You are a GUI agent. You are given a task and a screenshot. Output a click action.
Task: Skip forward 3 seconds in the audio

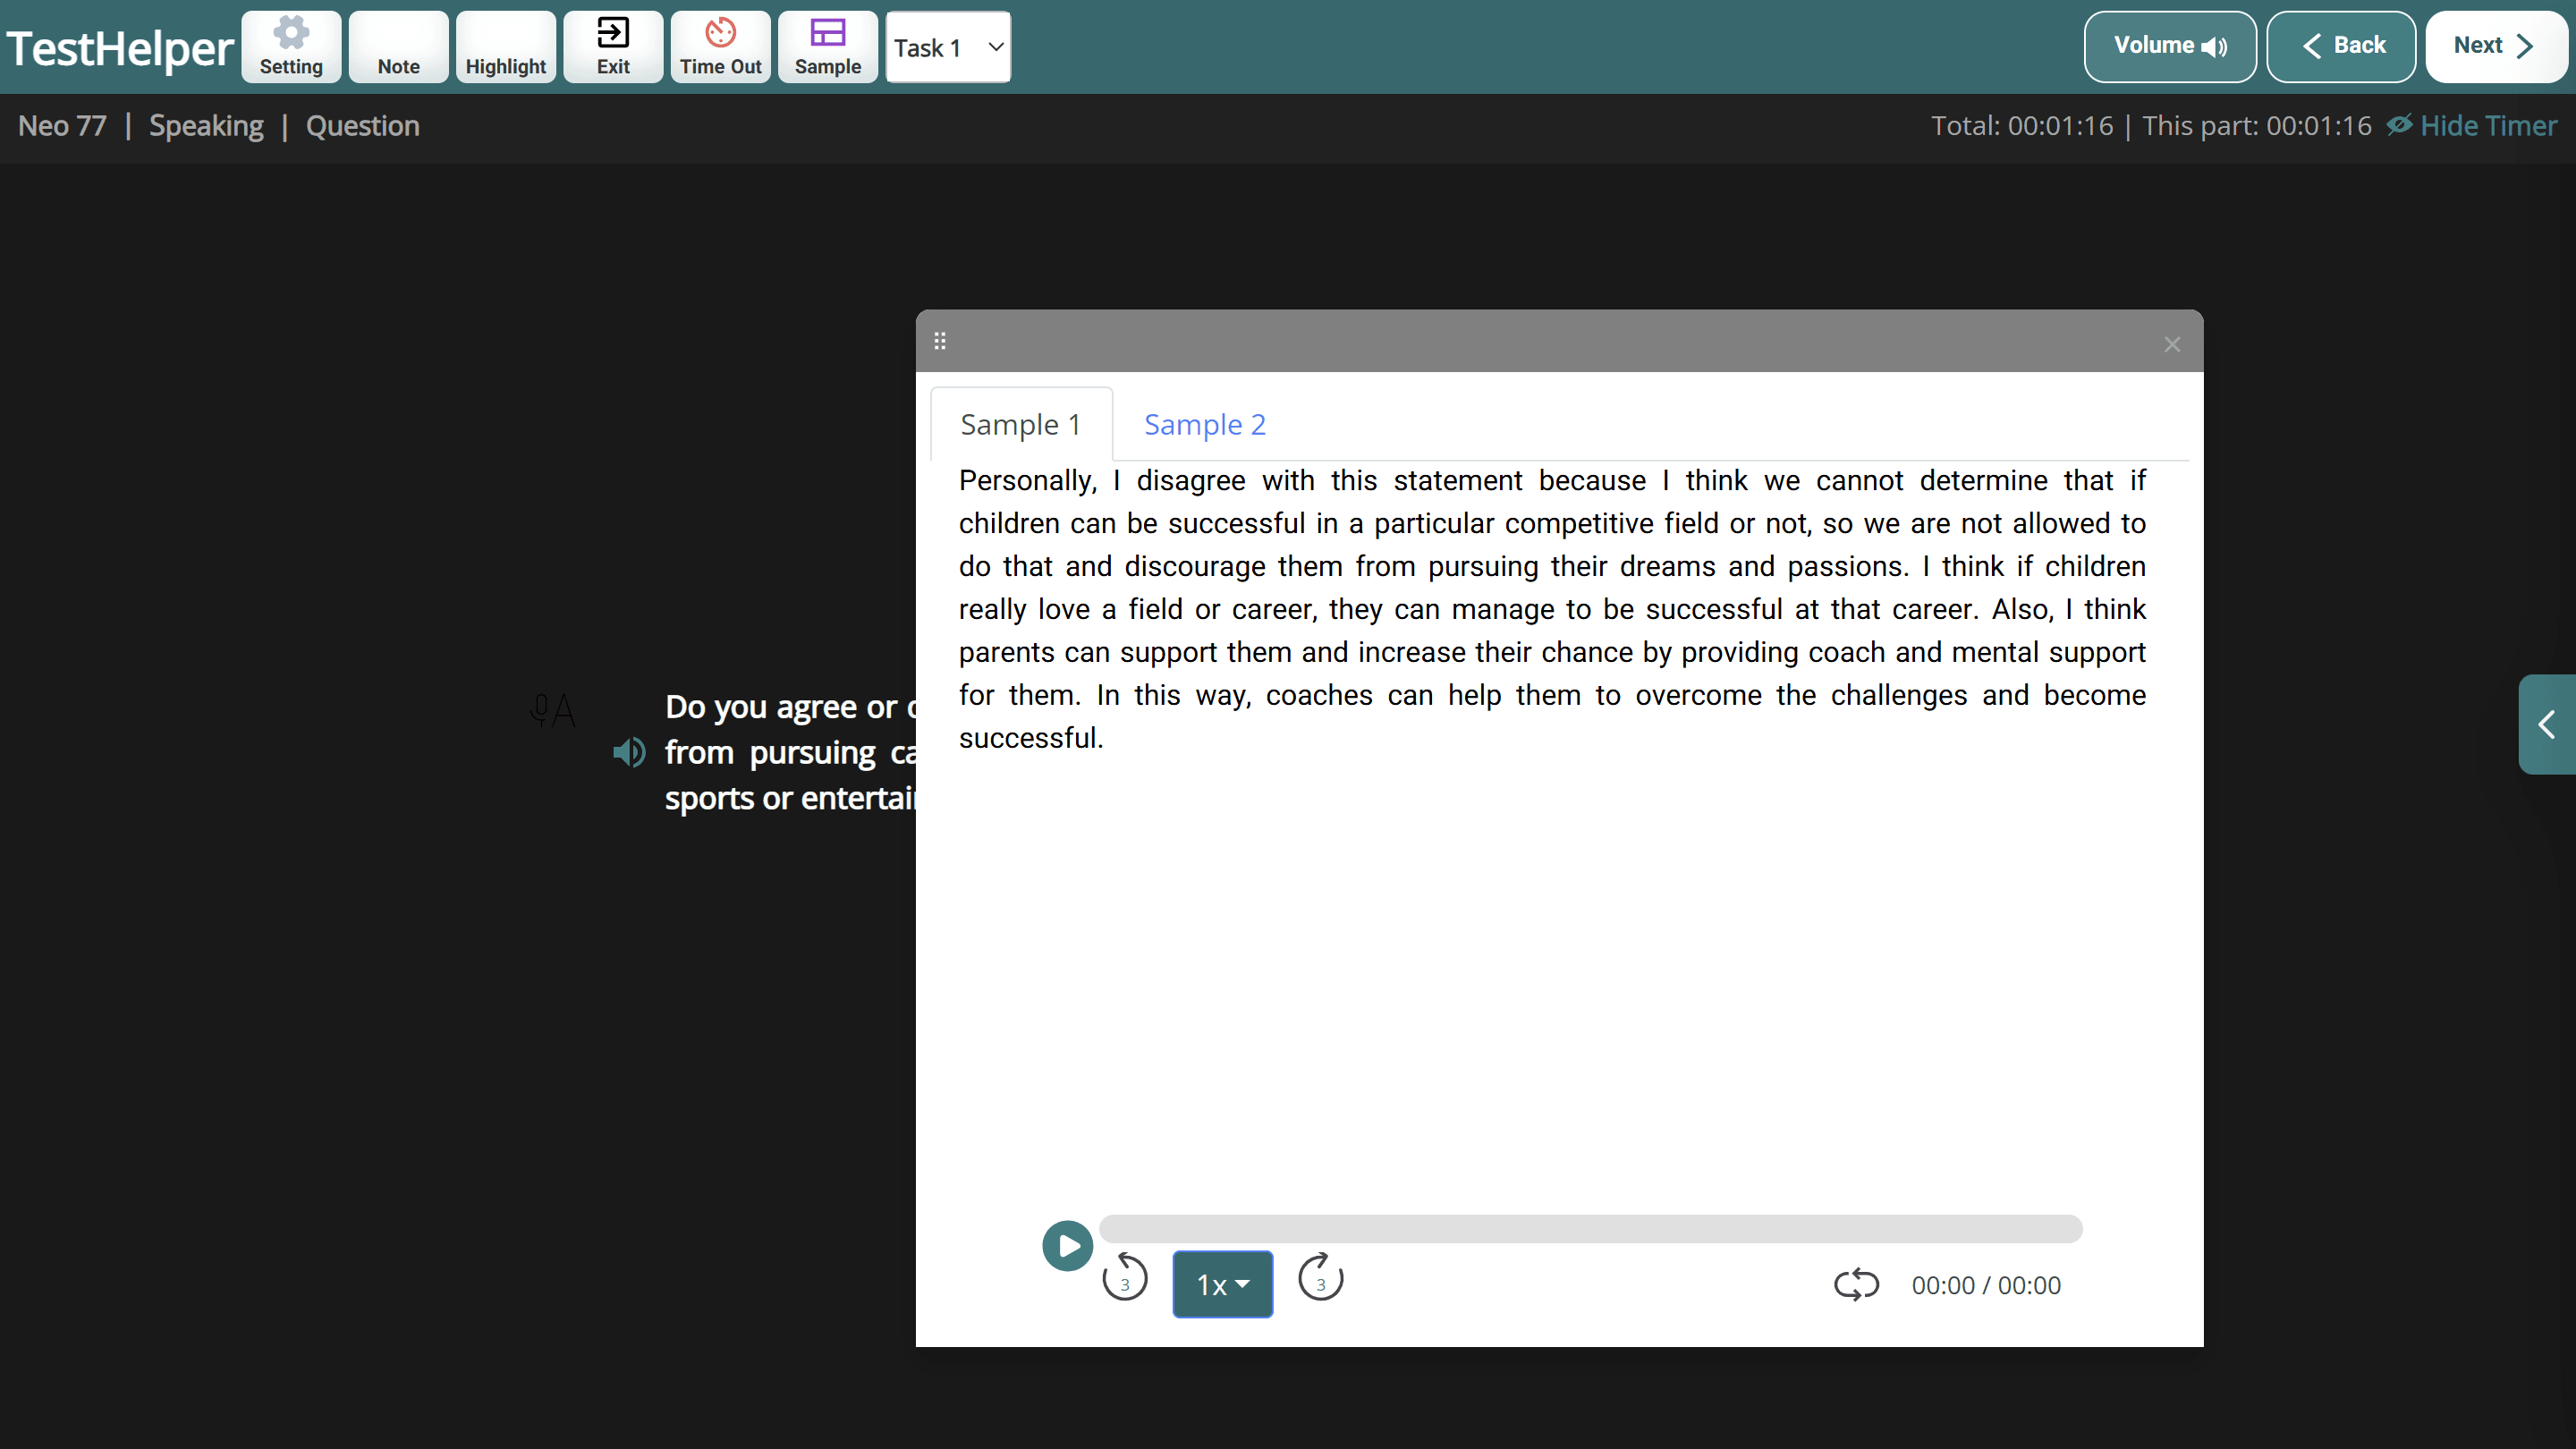[1319, 1281]
